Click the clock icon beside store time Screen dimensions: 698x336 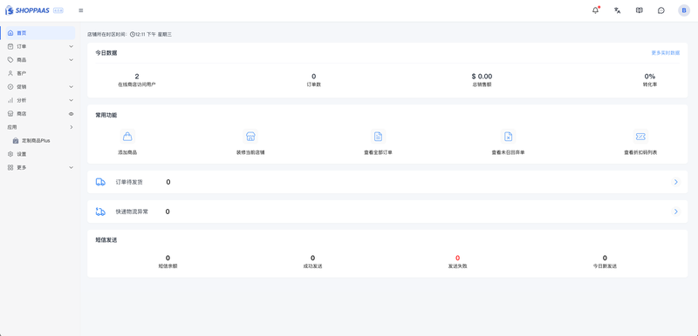pos(133,34)
